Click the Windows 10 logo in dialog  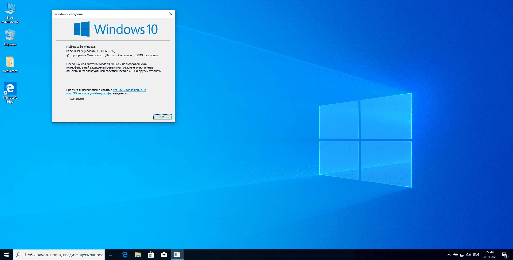116,29
